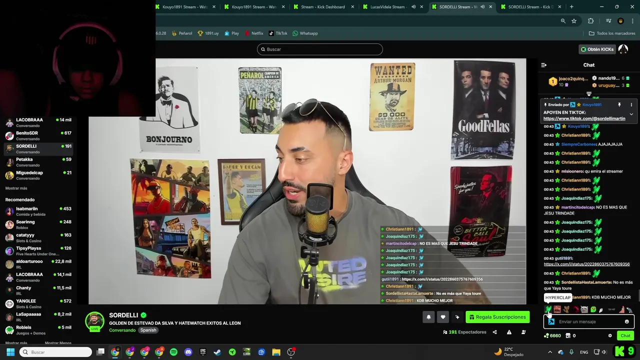The height and width of the screenshot is (360, 640).
Task: Open a new browser tab
Action: point(571,7)
